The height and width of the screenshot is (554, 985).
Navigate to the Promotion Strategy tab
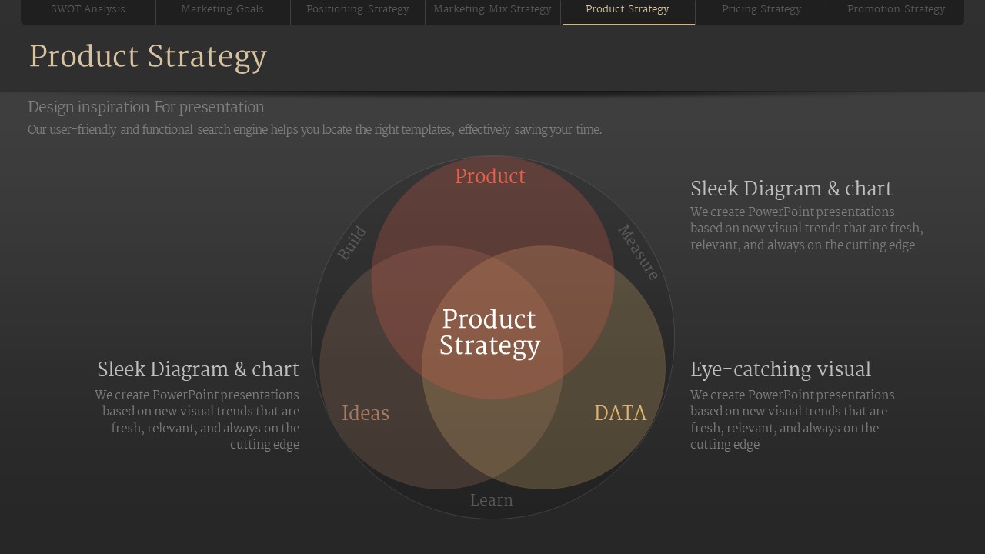[896, 9]
